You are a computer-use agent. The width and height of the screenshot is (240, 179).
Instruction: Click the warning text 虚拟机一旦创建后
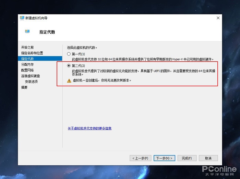pos(102,80)
